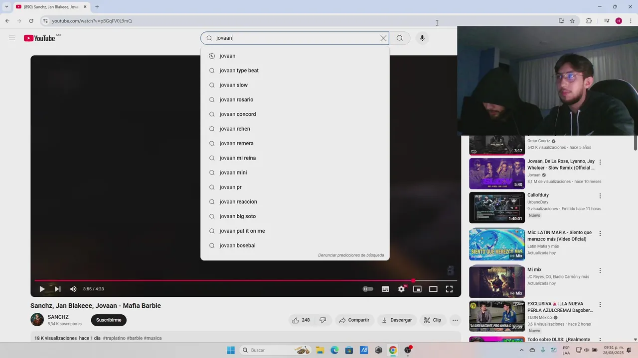
Task: Open SANCHZ channel name link
Action: tap(58, 317)
